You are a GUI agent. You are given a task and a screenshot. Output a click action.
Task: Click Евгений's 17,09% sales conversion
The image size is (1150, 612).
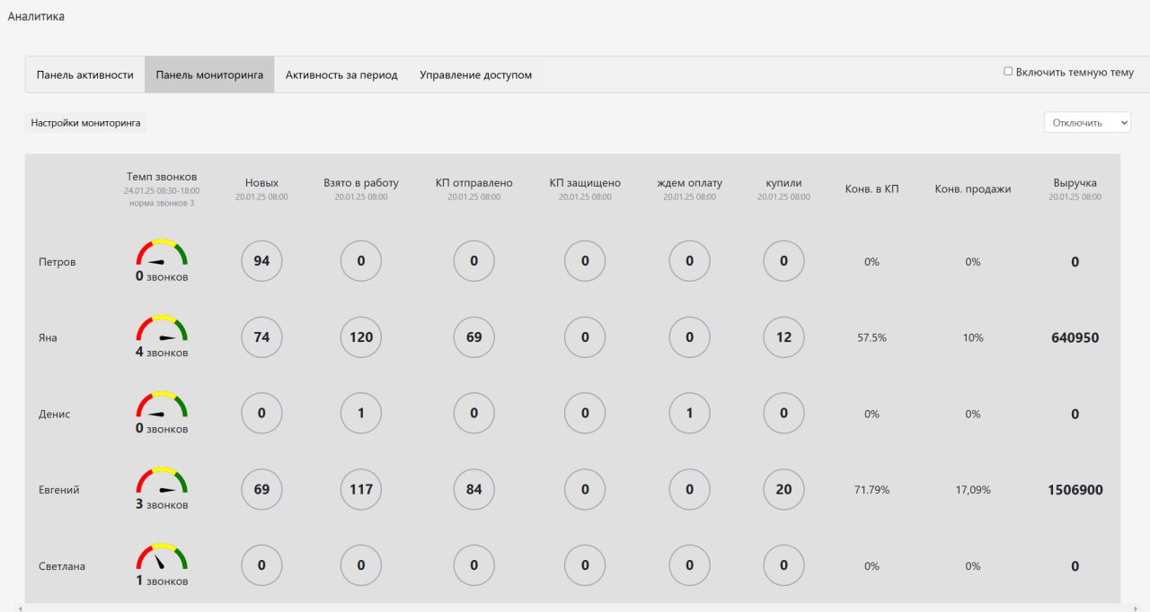point(973,490)
